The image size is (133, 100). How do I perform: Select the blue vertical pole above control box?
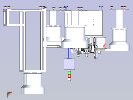69,53
